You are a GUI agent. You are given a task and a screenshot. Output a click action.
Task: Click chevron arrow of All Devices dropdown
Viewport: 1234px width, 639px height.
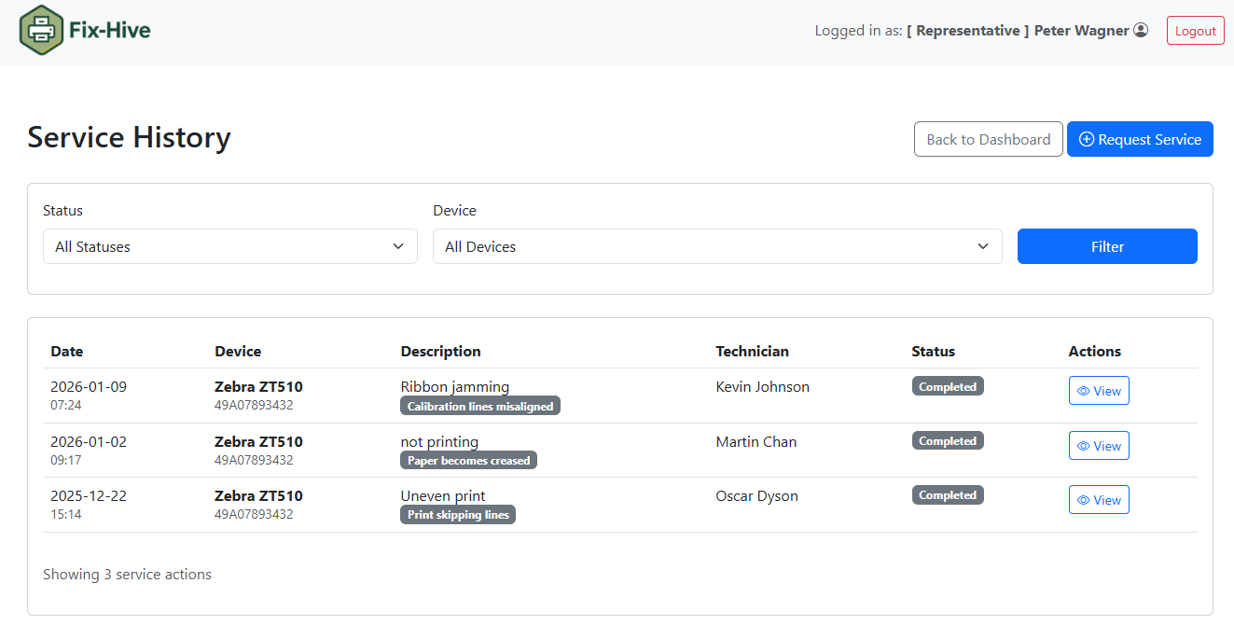(x=982, y=246)
